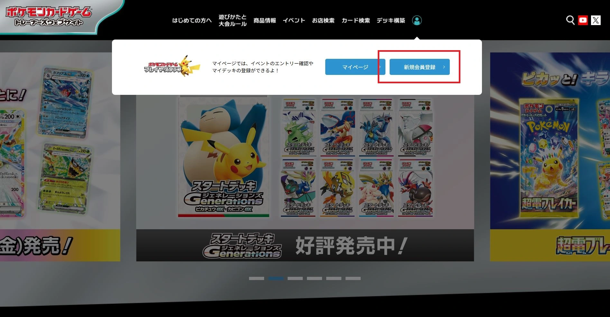Click the 新規会員登録 button
The height and width of the screenshot is (317, 610).
click(x=420, y=67)
